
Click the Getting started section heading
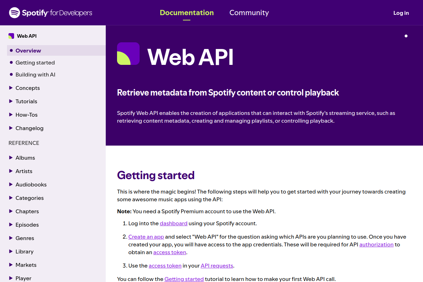point(156,175)
